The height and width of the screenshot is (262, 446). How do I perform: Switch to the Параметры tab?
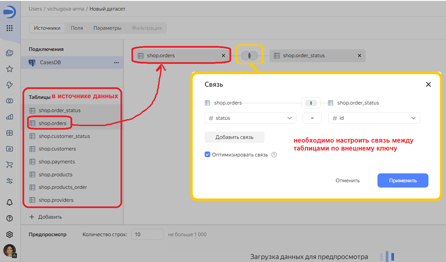107,28
